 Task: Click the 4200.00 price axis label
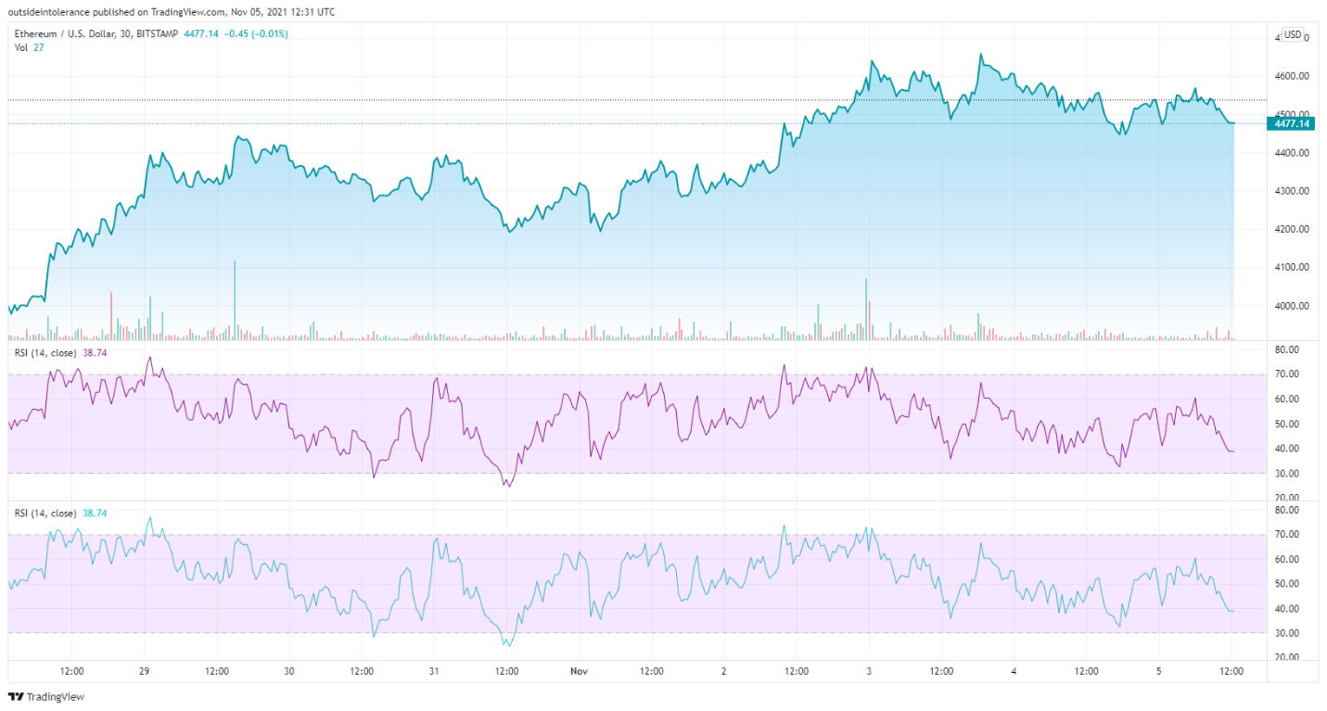click(1291, 229)
